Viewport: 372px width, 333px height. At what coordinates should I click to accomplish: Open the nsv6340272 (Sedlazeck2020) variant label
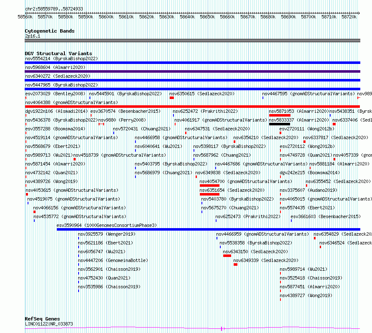coord(58,76)
